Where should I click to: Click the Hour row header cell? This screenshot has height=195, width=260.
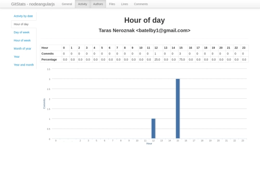(51, 48)
